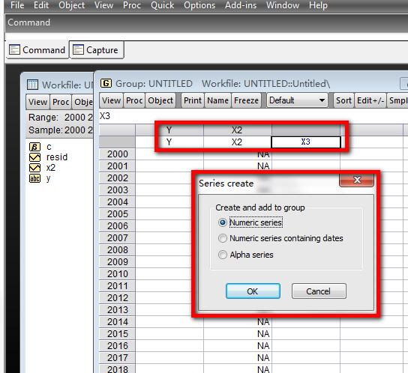Open the Proc menu in menu bar

click(x=132, y=5)
